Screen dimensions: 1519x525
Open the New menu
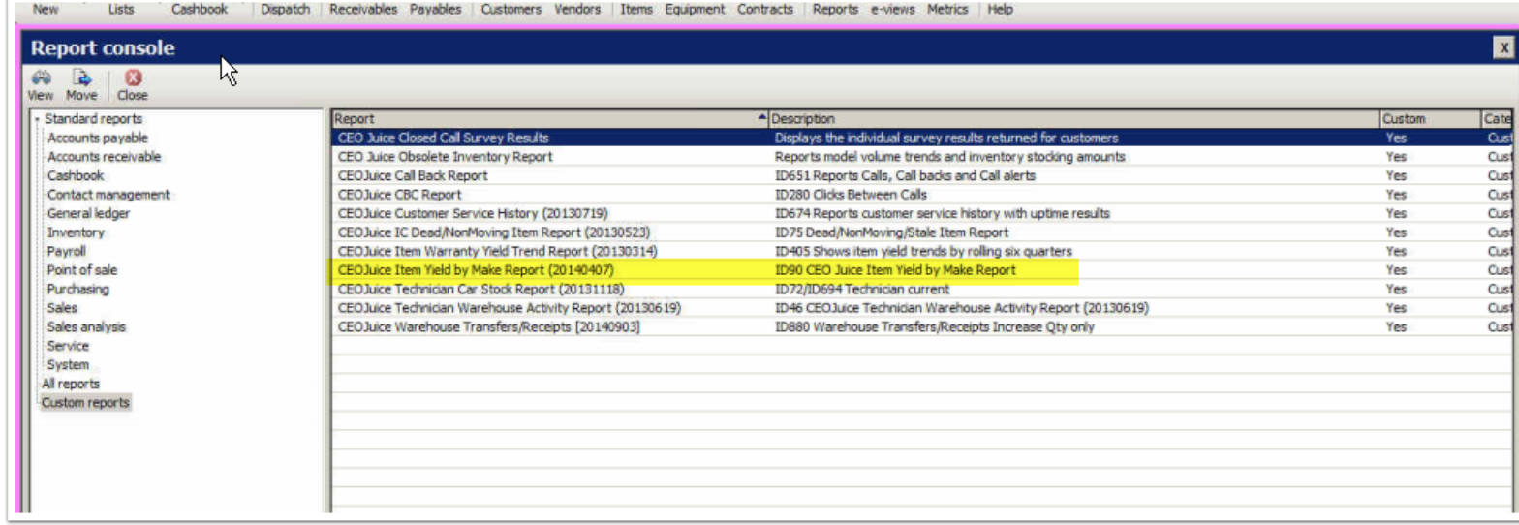46,9
